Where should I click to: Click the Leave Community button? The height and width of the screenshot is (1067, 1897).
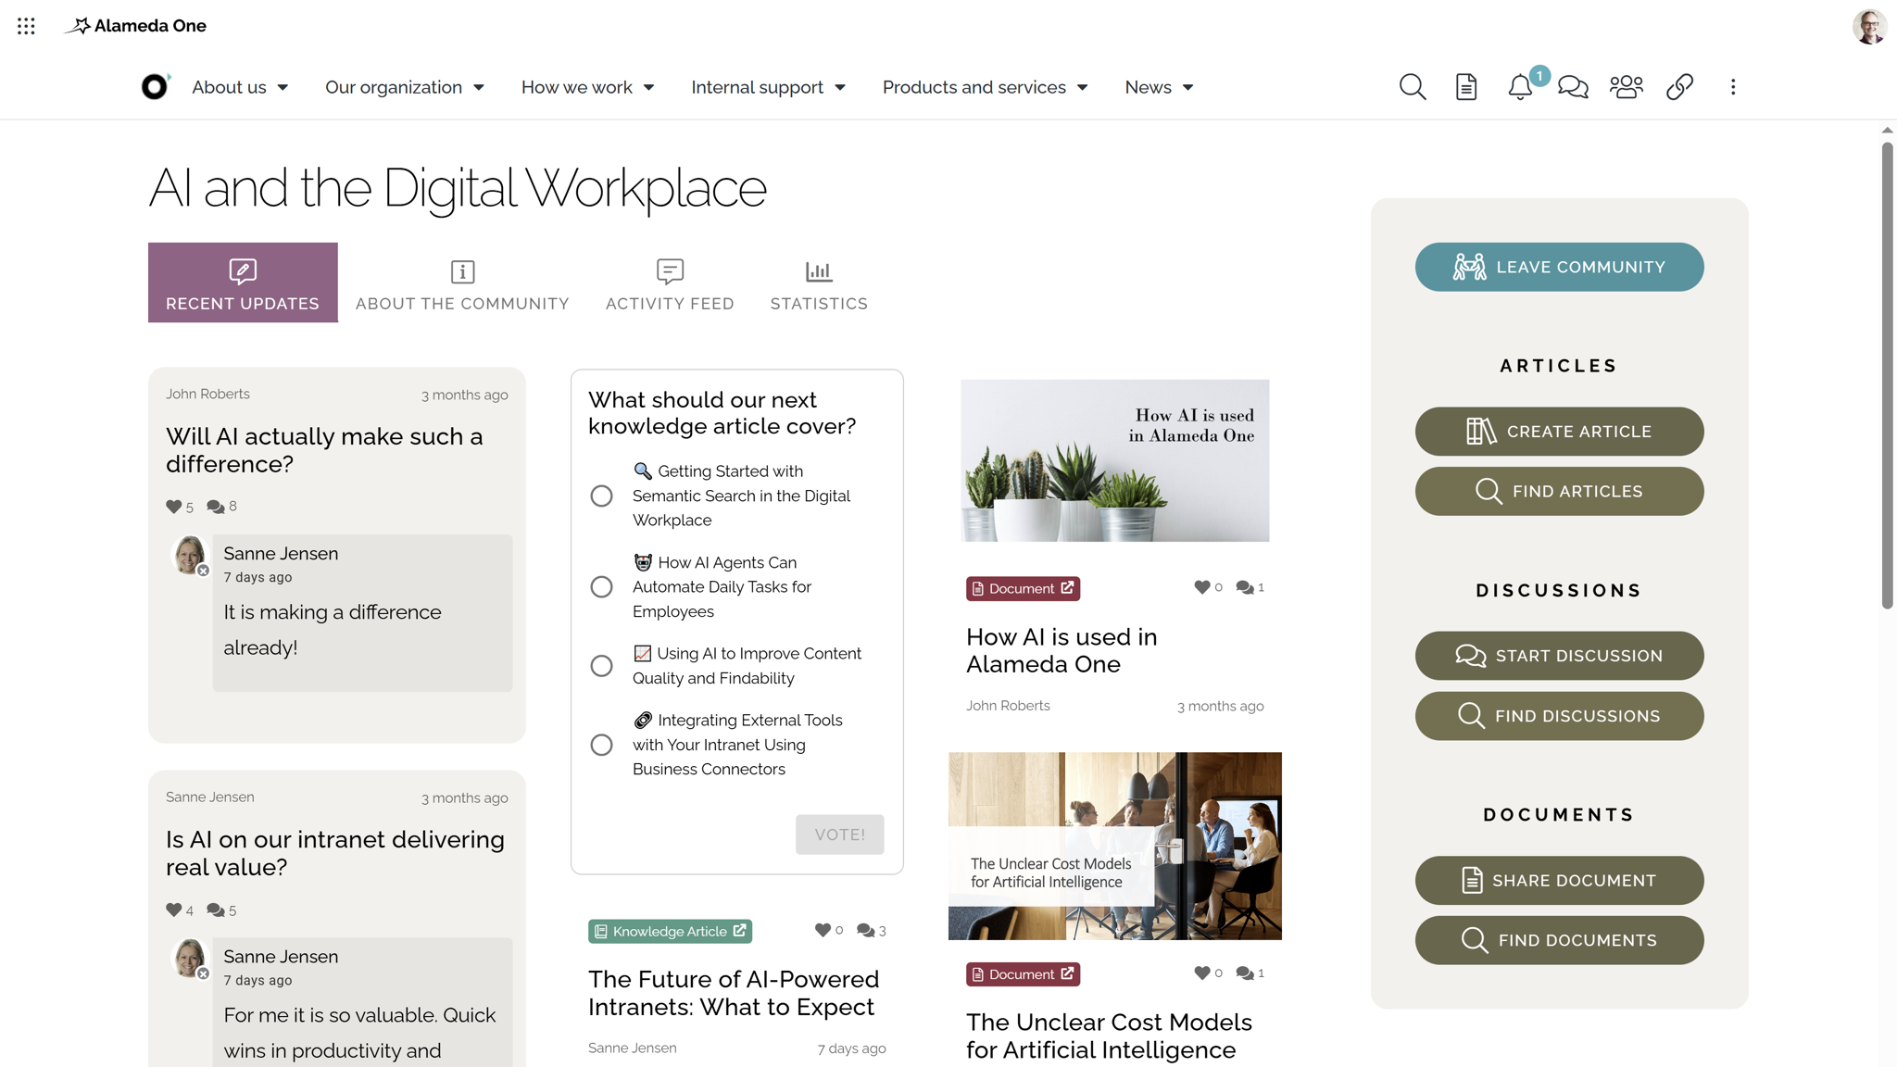tap(1559, 267)
